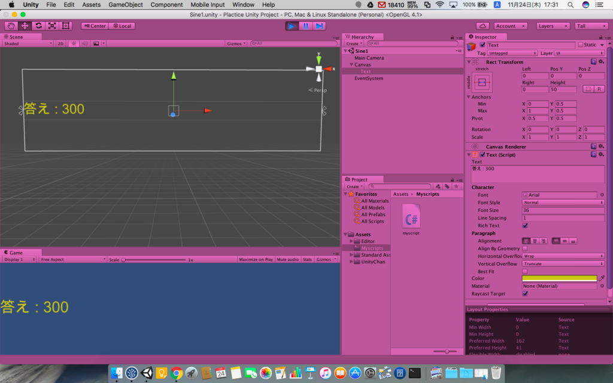Toggle the Static checkbox
Image resolution: width=613 pixels, height=383 pixels.
580,45
